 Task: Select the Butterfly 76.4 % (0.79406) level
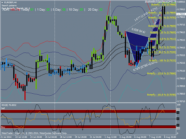click(x=162, y=47)
